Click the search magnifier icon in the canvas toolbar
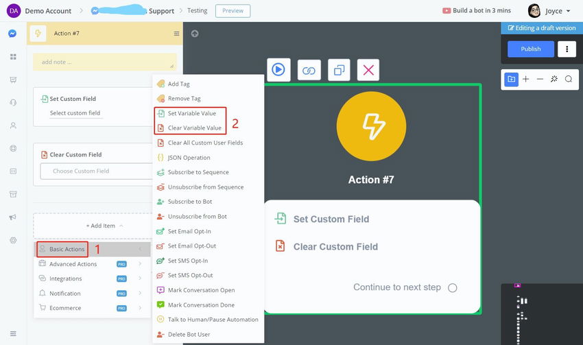This screenshot has height=345, width=583. (x=569, y=79)
